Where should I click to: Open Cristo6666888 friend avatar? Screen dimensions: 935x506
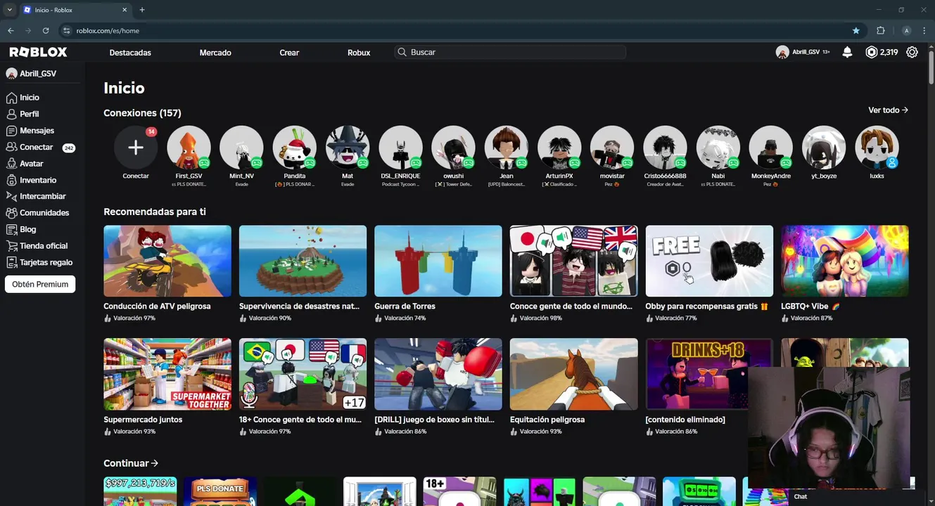click(x=665, y=148)
